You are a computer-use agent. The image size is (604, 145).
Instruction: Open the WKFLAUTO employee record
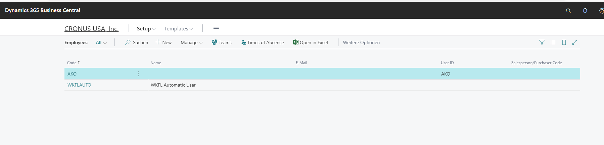[x=79, y=85]
